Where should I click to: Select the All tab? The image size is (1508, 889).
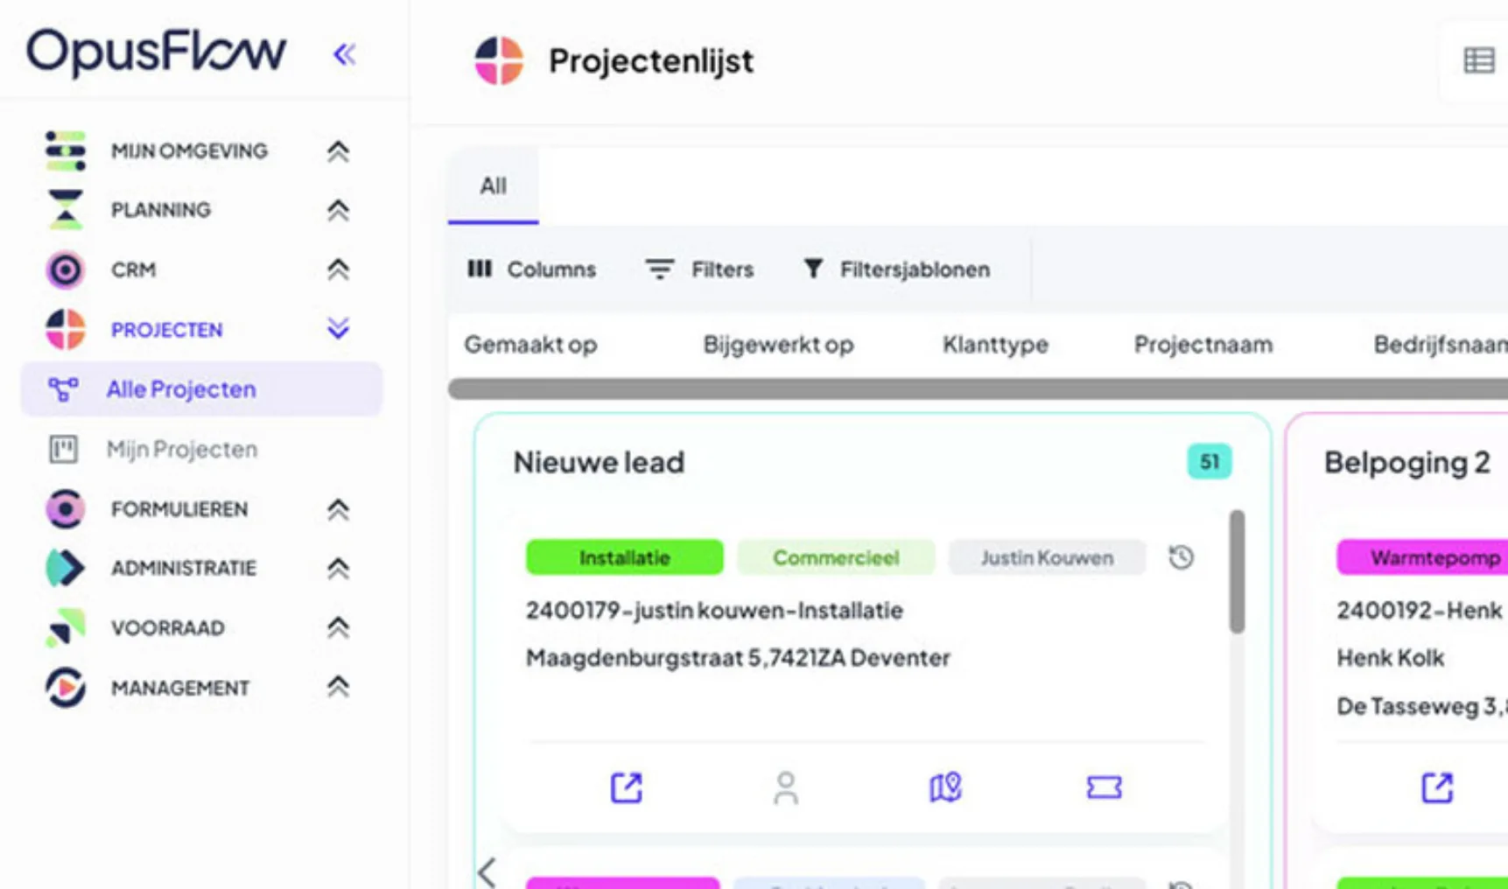tap(493, 185)
